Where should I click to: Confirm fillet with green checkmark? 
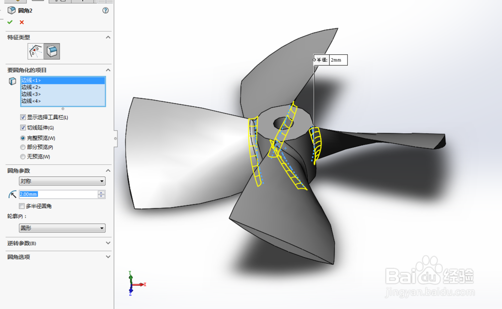click(x=10, y=22)
